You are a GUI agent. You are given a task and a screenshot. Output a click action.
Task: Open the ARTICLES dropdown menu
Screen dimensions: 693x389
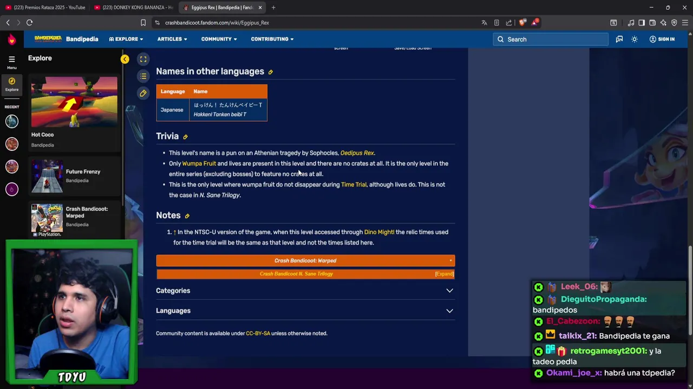click(x=172, y=39)
